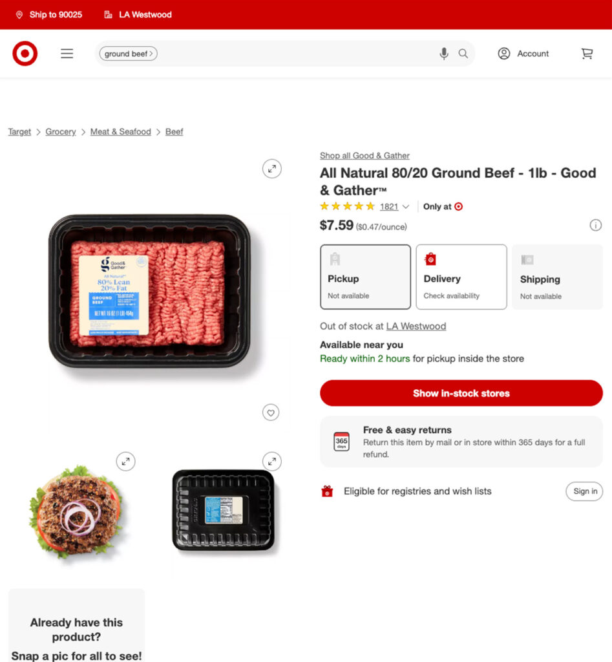Viewport: 612px width, 662px height.
Task: View the nutrition label package thumbnail
Action: pos(223,510)
